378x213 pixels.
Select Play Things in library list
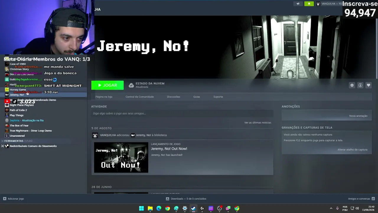(17, 115)
